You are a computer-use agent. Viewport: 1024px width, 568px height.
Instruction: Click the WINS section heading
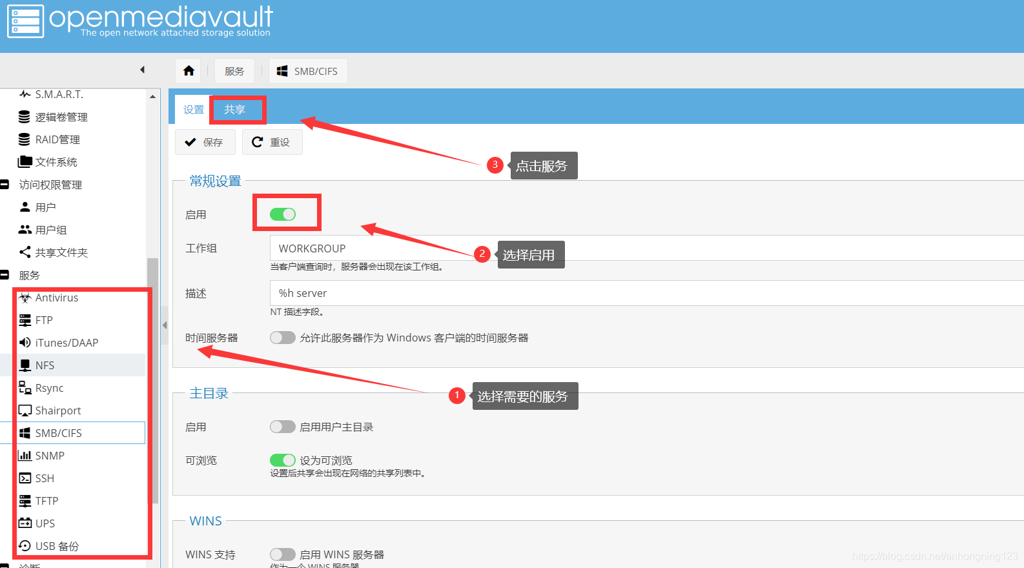click(x=205, y=521)
